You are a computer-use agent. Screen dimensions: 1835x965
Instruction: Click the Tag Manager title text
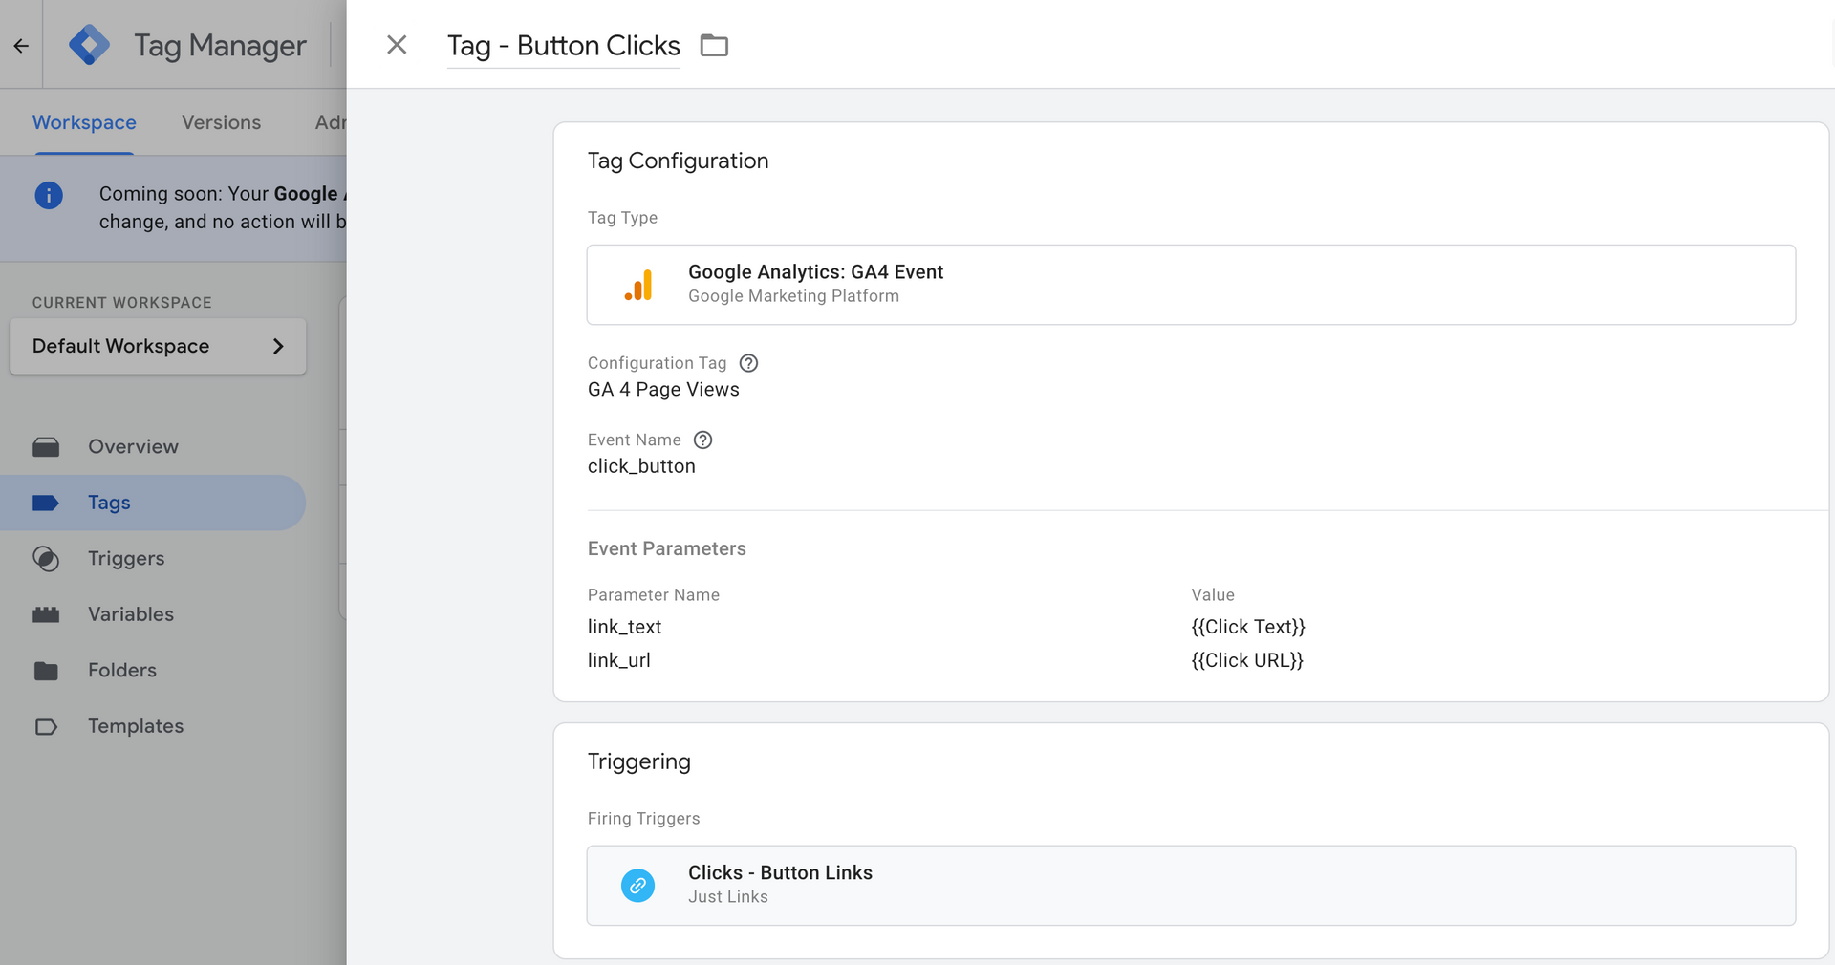click(220, 46)
